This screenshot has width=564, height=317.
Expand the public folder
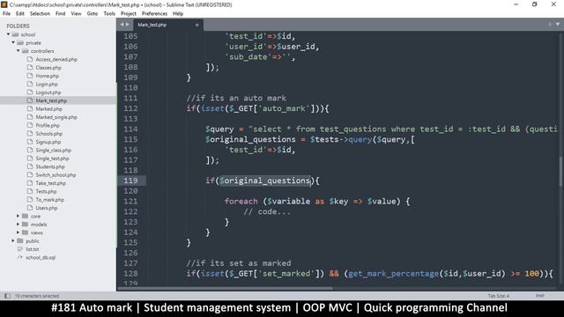pyautogui.click(x=13, y=240)
